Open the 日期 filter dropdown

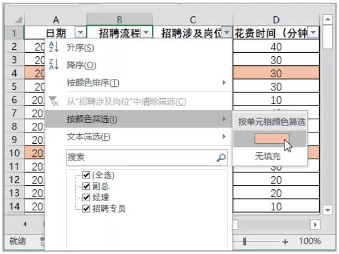pos(80,33)
